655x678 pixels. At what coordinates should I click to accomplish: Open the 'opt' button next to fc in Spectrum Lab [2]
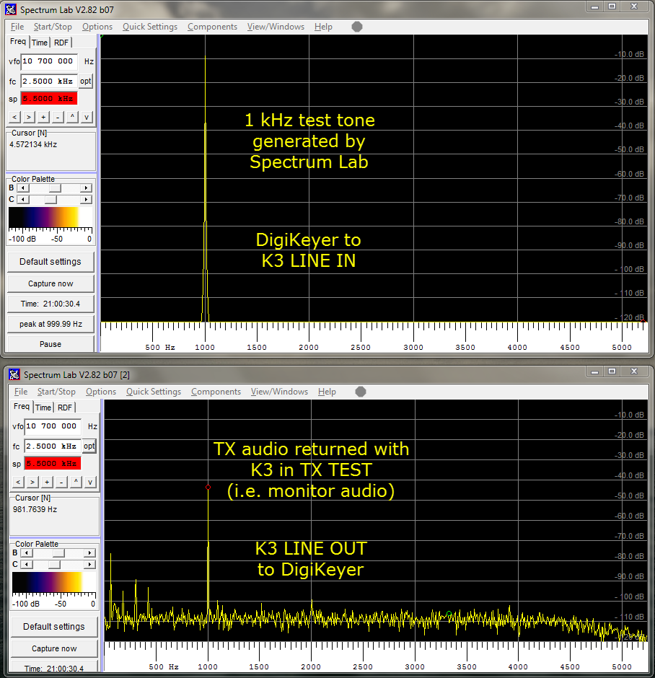(89, 446)
